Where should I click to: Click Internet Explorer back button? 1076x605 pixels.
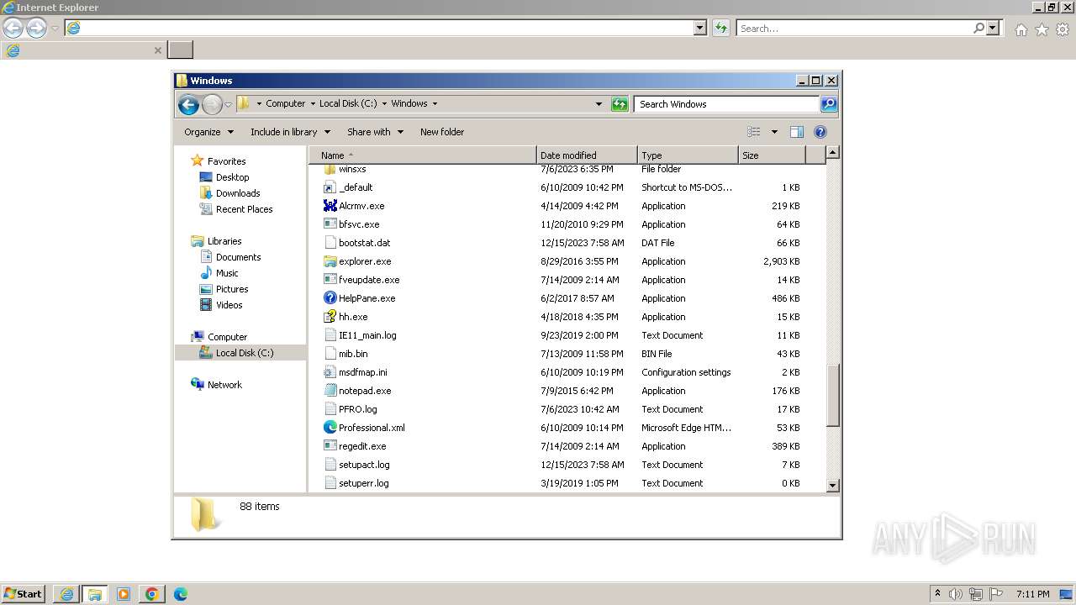click(13, 28)
